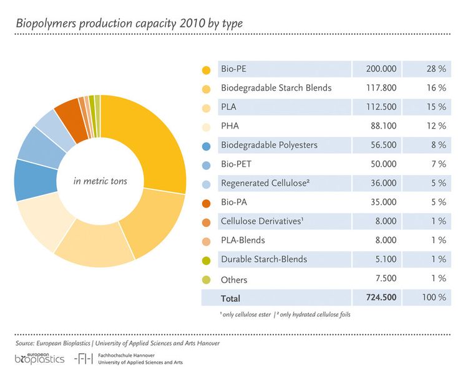Click the Total value 724.500

[x=381, y=297]
